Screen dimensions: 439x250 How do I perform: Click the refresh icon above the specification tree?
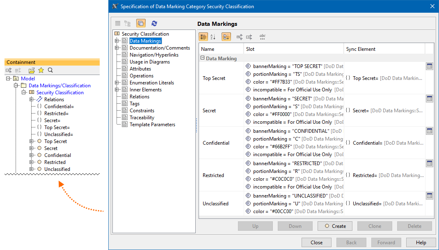(154, 24)
